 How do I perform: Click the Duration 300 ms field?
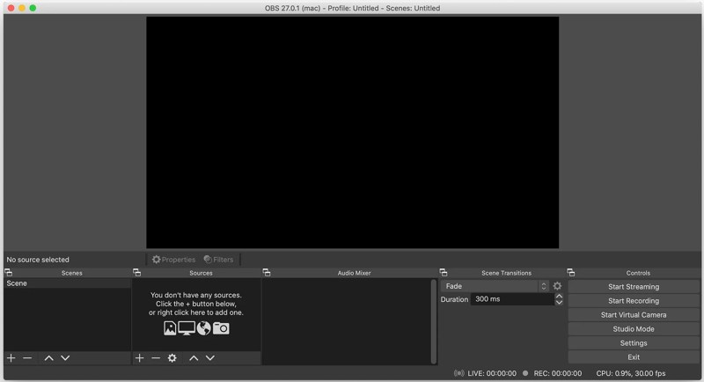510,299
